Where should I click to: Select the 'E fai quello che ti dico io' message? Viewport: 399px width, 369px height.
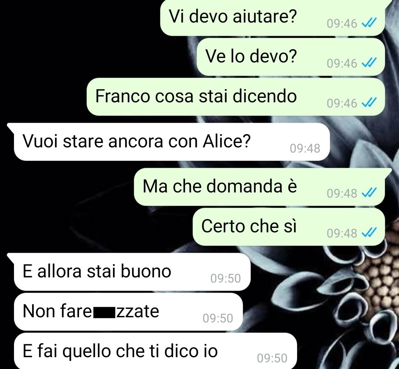[x=155, y=351]
